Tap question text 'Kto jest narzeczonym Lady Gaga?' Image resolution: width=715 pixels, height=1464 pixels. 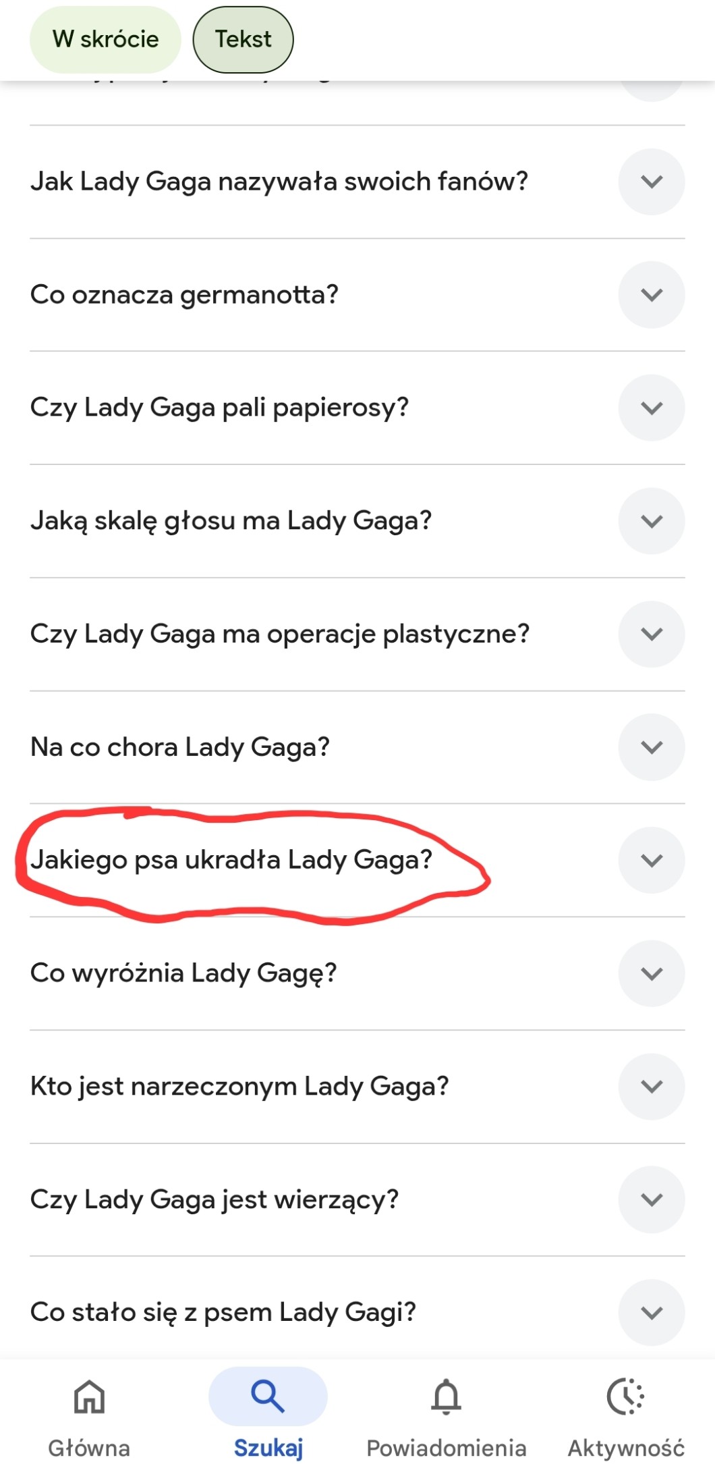pos(239,1086)
